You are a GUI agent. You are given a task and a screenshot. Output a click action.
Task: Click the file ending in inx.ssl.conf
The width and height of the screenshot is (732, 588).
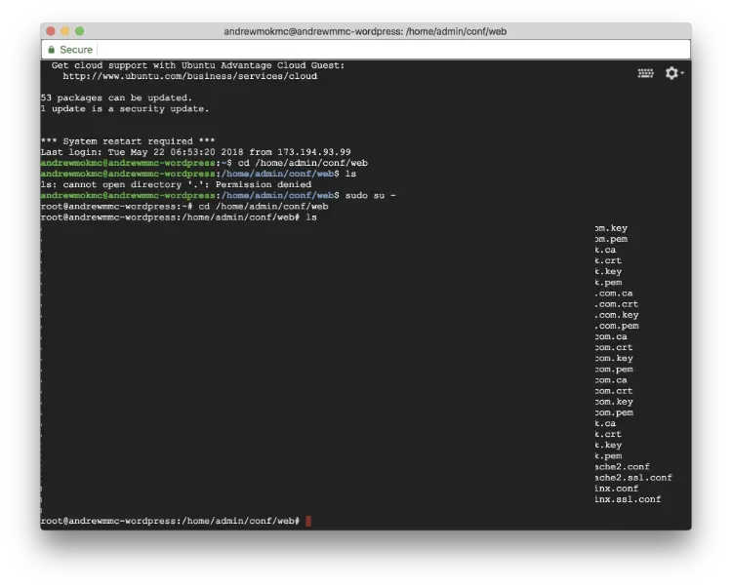628,499
